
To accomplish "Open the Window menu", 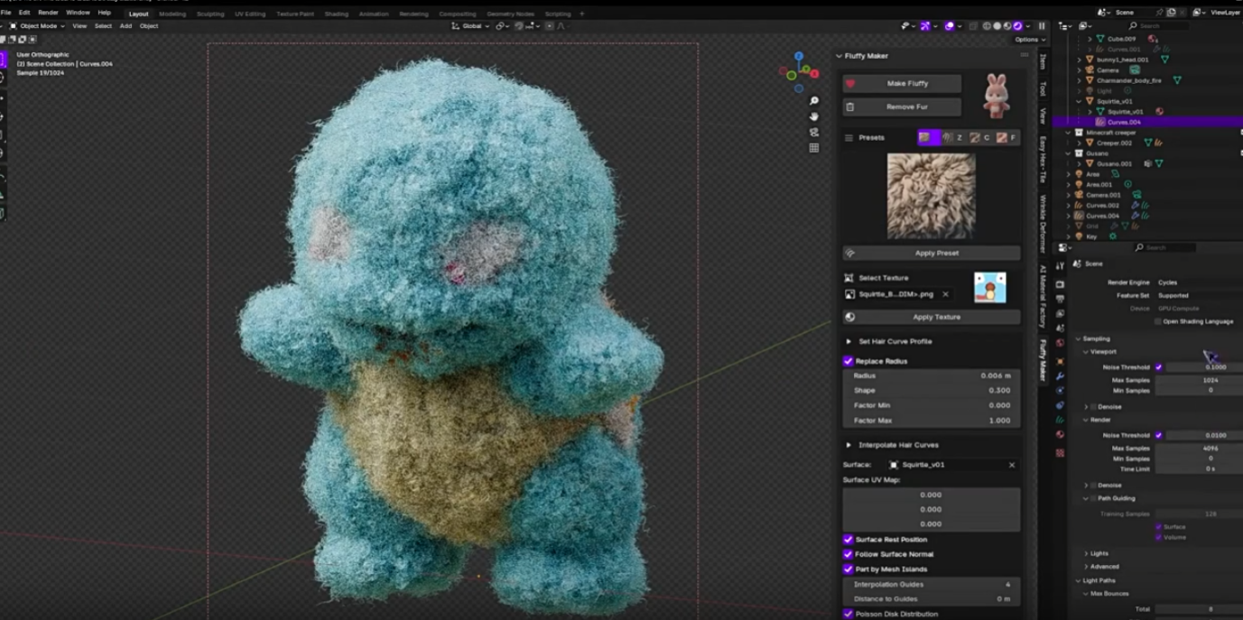I will (x=78, y=13).
